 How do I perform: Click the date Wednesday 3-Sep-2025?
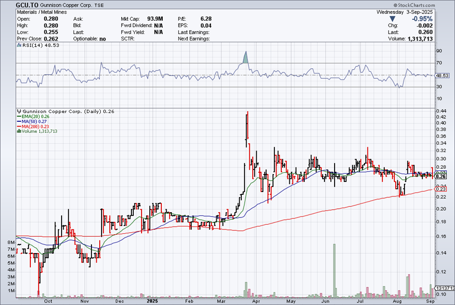pos(404,12)
